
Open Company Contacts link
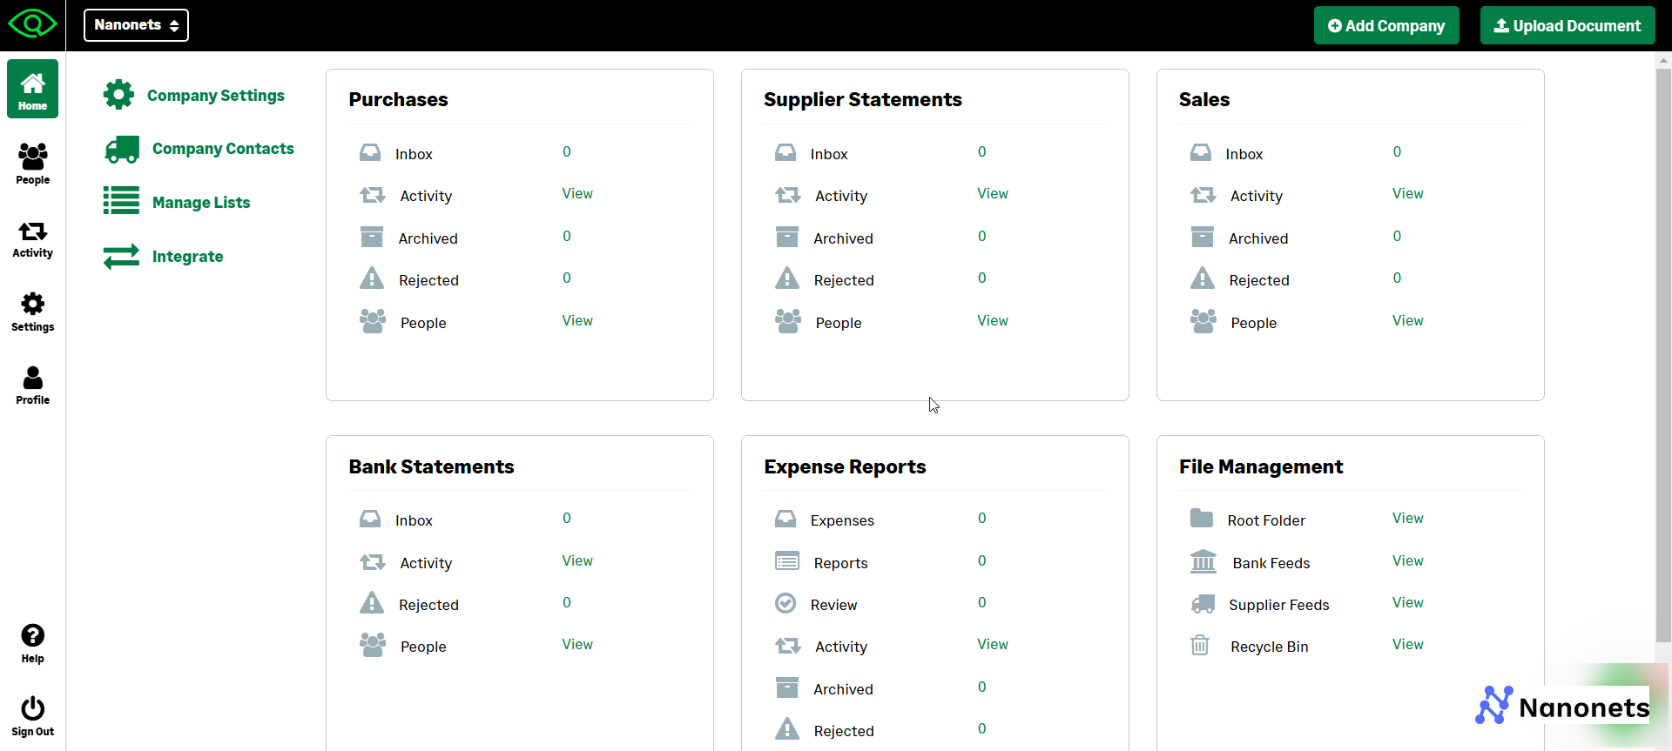point(199,149)
